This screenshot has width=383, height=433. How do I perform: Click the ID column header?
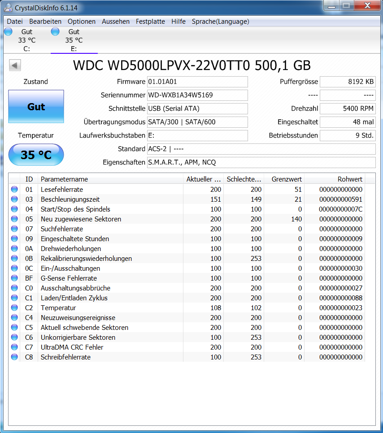[29, 179]
